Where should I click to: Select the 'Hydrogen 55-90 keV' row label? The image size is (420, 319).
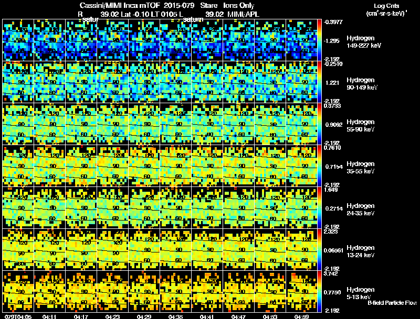361,126
